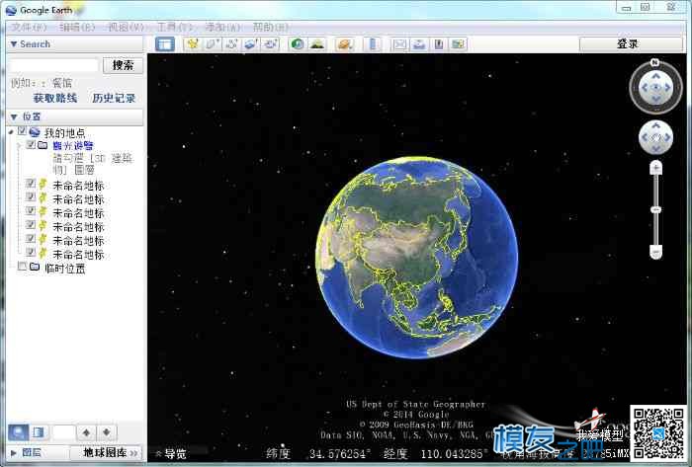Toggle sunlight across the landscape icon

click(x=317, y=44)
